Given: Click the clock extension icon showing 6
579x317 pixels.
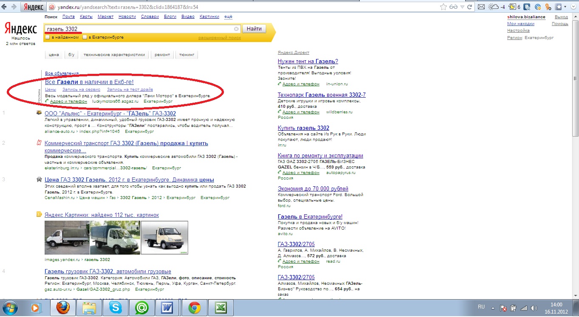Looking at the screenshot, I should tap(515, 7).
